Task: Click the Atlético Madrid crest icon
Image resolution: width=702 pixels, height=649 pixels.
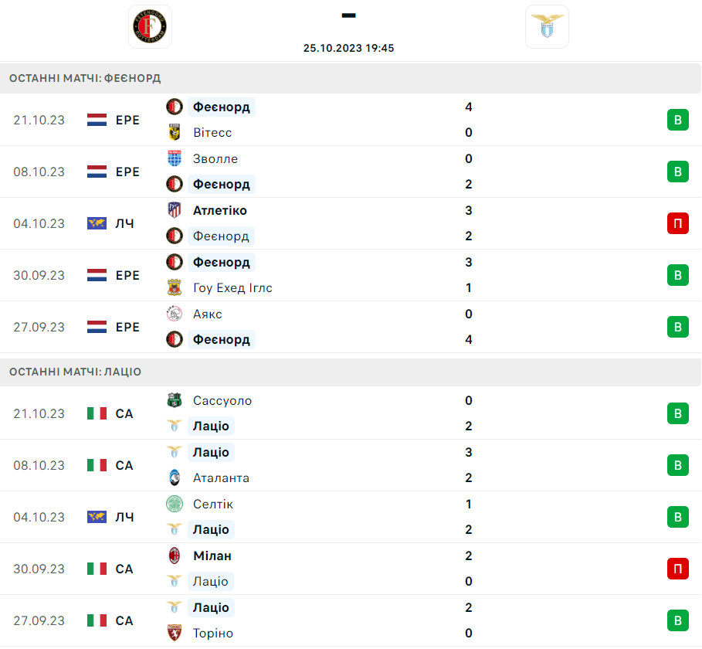Action: tap(175, 210)
